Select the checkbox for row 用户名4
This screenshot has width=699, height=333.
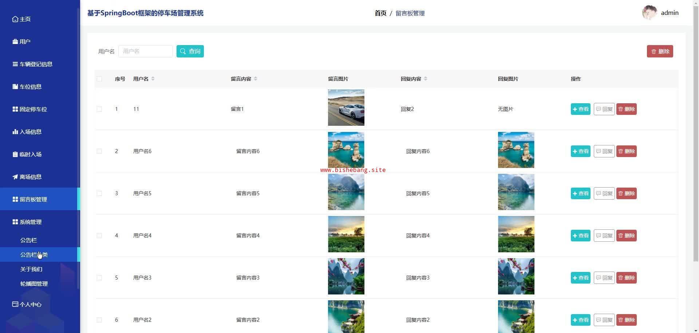pyautogui.click(x=99, y=236)
